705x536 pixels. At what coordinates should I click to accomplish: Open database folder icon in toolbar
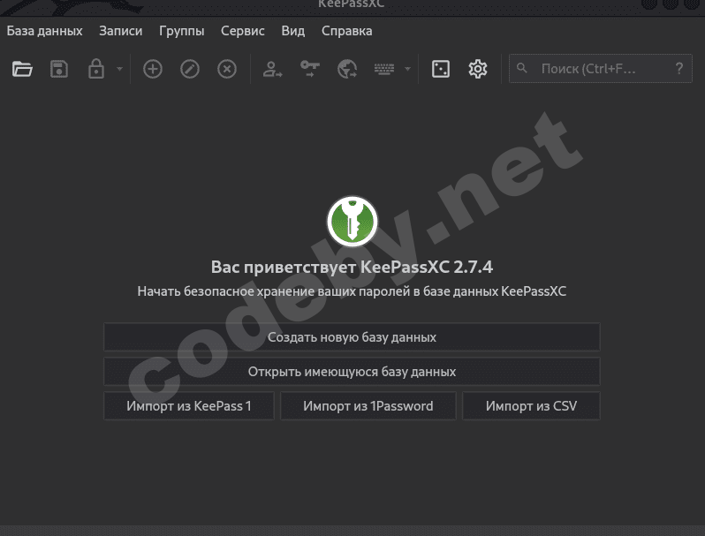(x=22, y=69)
